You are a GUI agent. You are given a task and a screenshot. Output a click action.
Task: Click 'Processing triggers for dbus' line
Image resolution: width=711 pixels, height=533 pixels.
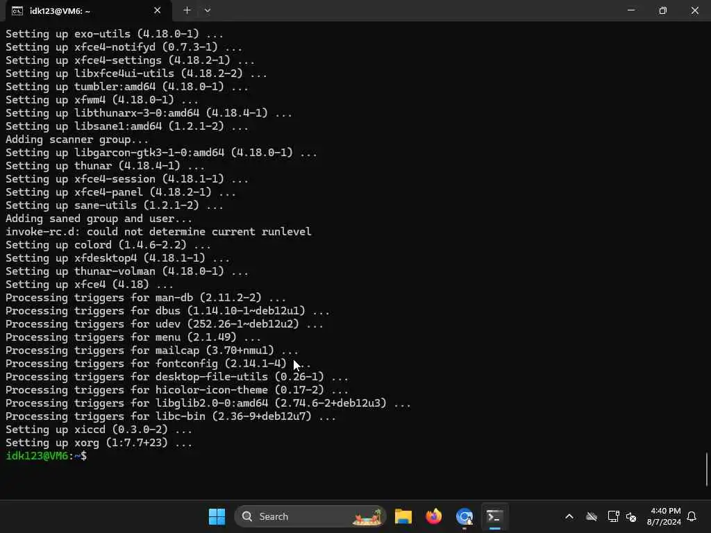[167, 312]
